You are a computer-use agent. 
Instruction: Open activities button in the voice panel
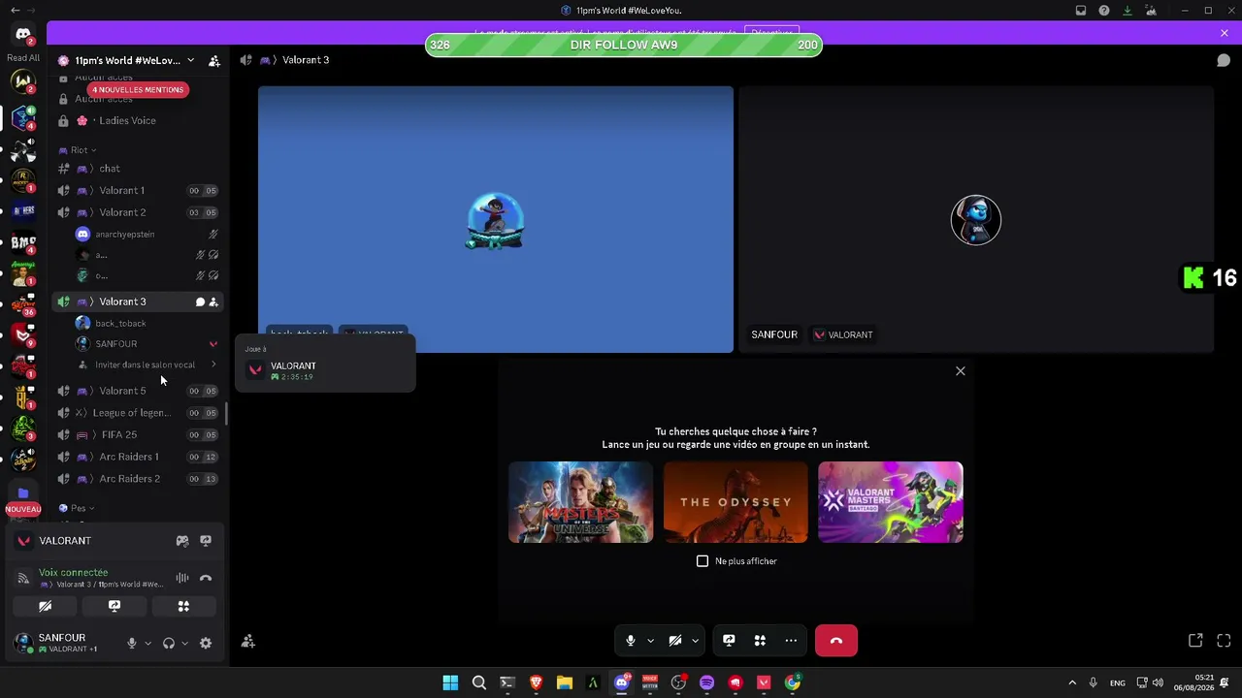183,607
